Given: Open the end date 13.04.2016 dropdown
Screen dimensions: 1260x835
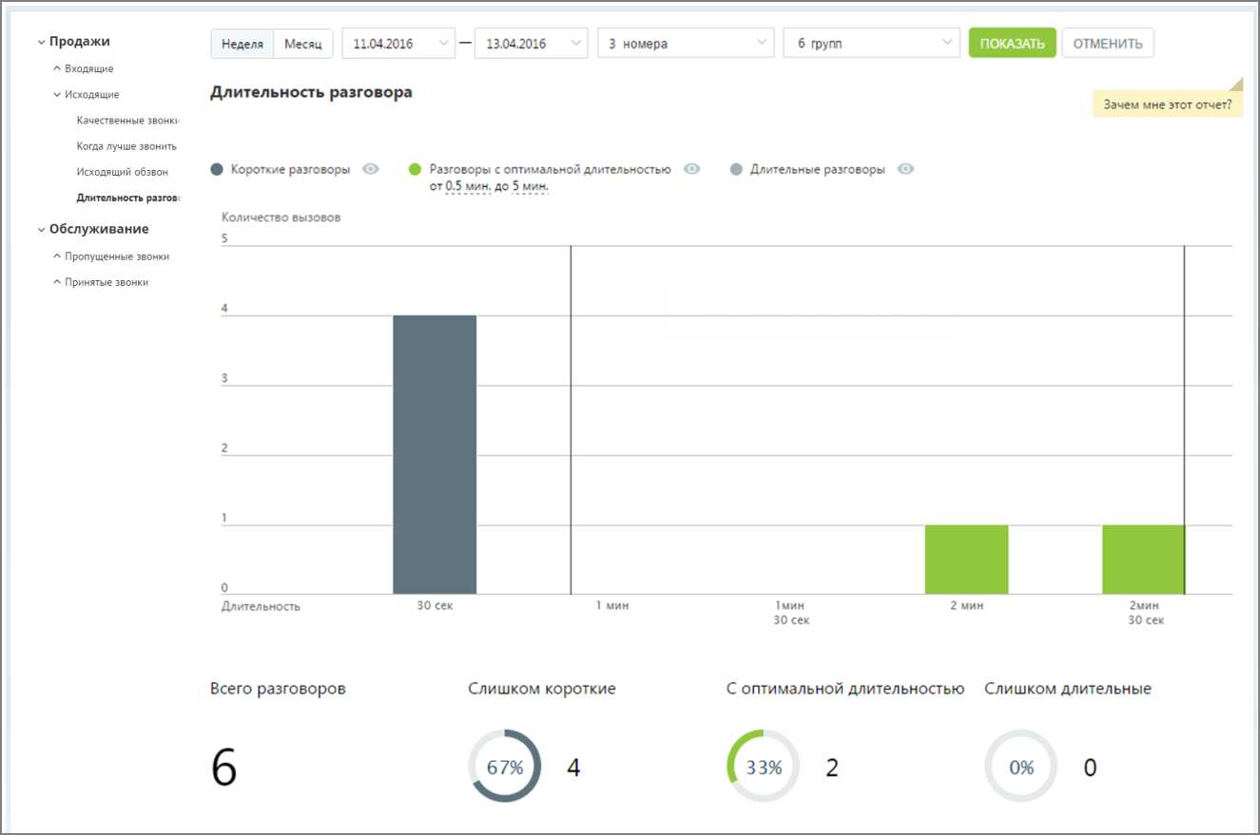Looking at the screenshot, I should pos(530,44).
